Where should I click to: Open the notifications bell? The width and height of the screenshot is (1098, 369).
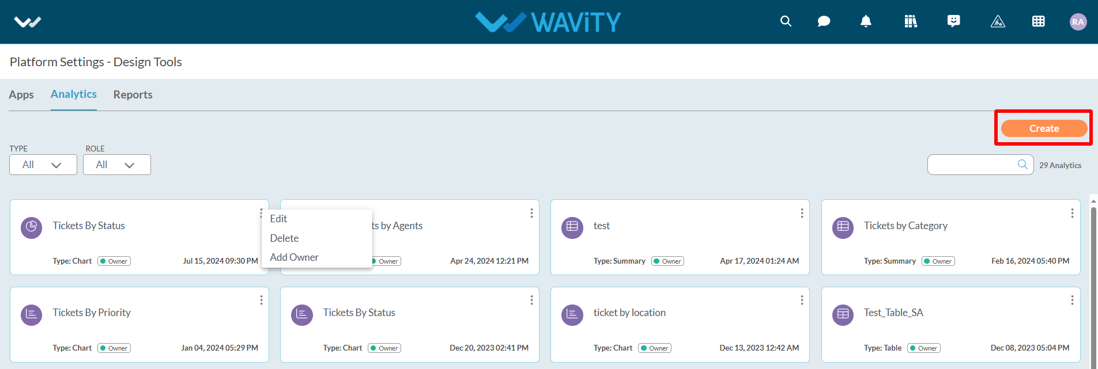pyautogui.click(x=866, y=21)
